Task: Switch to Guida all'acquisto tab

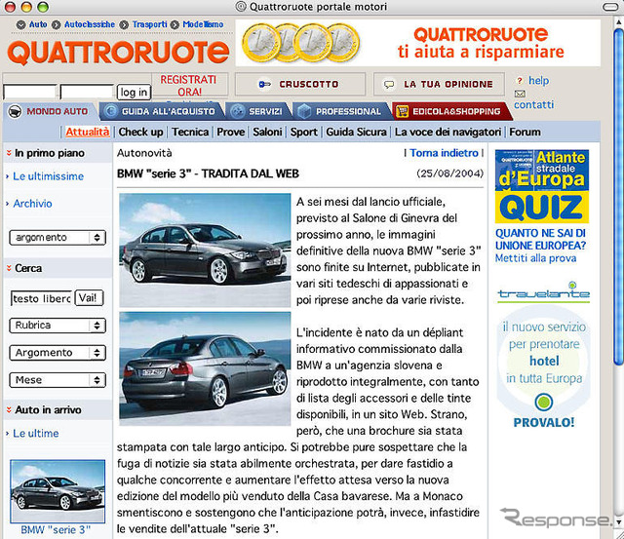Action: pyautogui.click(x=162, y=111)
